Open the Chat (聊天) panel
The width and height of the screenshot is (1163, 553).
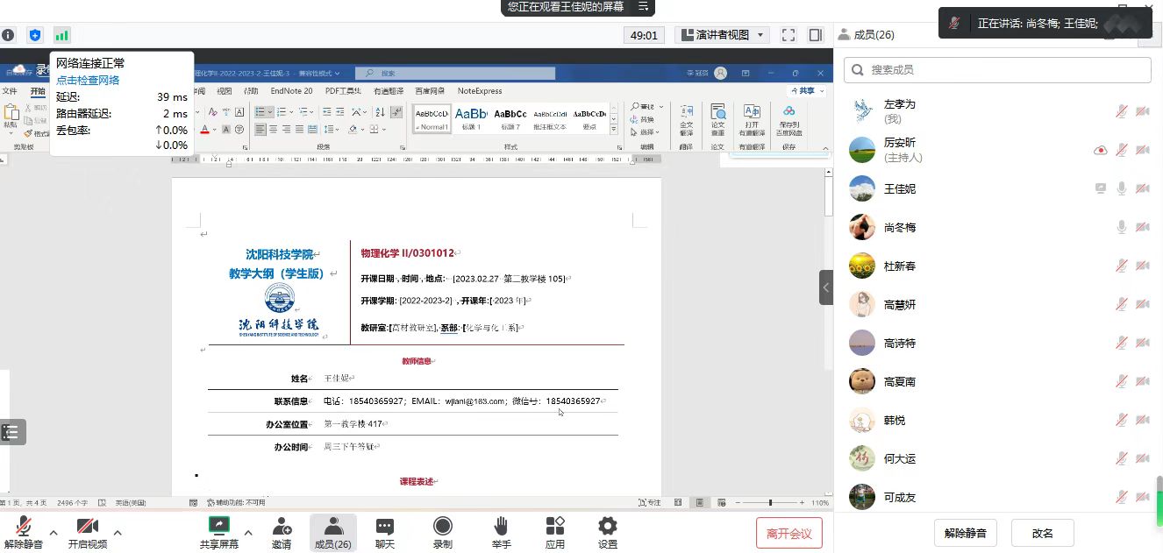coord(384,532)
